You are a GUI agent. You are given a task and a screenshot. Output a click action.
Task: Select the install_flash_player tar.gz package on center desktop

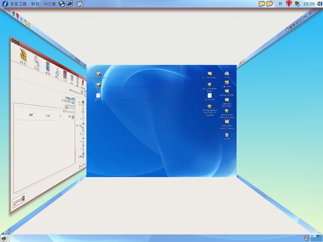(x=227, y=114)
